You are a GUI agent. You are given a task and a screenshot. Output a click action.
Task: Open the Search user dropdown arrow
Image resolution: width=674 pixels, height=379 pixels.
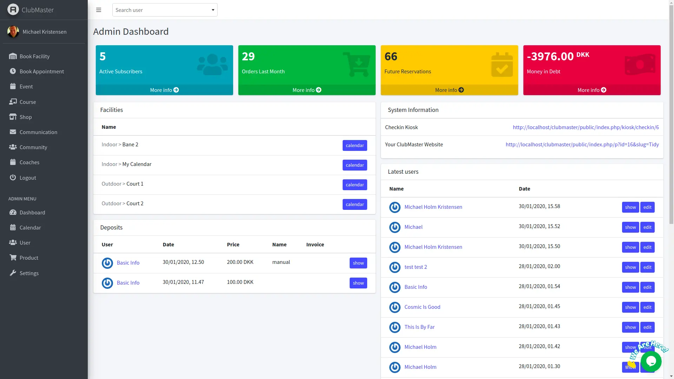[x=213, y=10]
